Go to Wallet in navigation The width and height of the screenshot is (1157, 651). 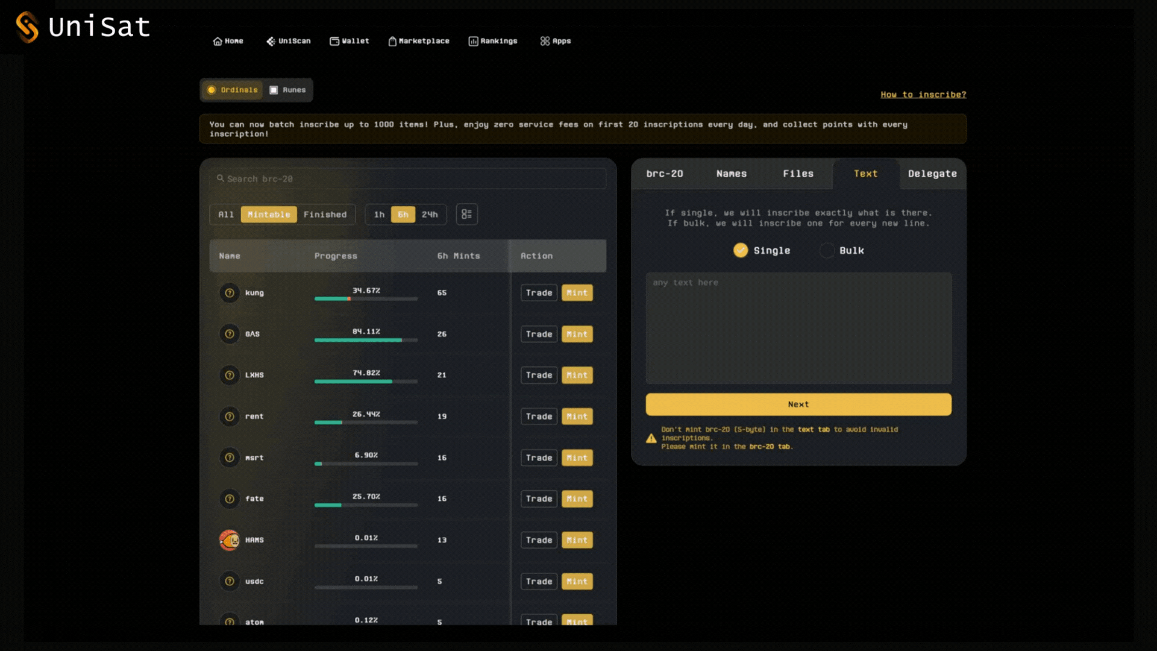click(350, 41)
